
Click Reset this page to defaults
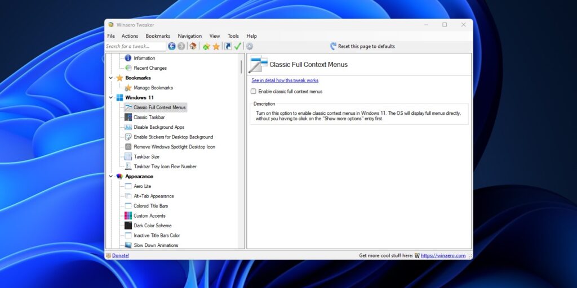pyautogui.click(x=362, y=46)
